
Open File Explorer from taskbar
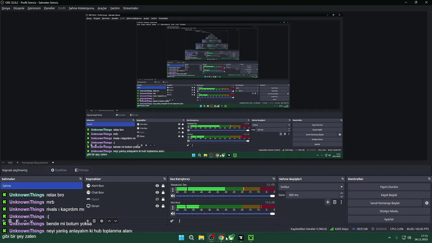point(201,238)
